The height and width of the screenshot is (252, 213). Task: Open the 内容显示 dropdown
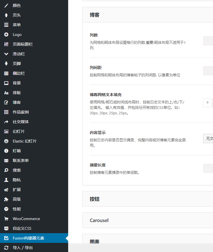[x=208, y=139]
